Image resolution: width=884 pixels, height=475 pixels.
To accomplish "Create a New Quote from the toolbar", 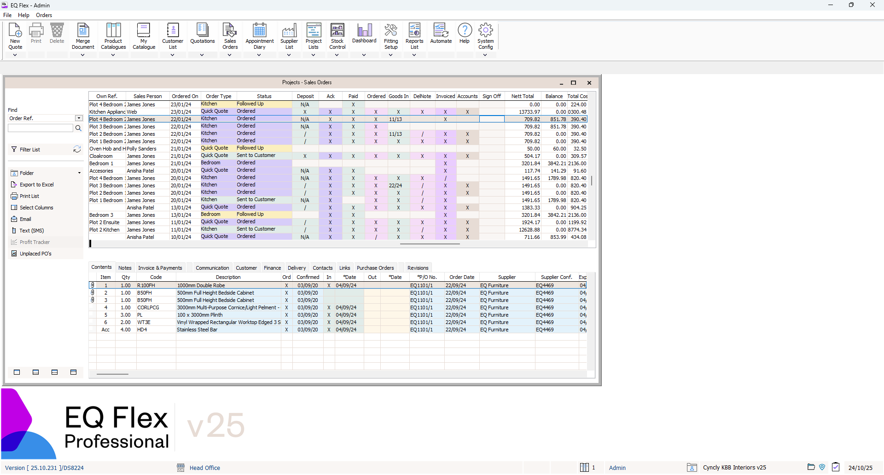I will click(15, 35).
